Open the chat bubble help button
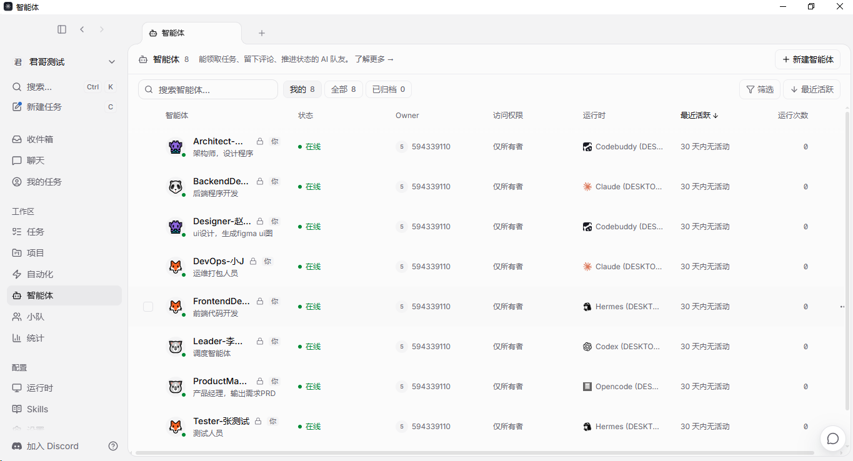This screenshot has height=461, width=853. pos(832,439)
